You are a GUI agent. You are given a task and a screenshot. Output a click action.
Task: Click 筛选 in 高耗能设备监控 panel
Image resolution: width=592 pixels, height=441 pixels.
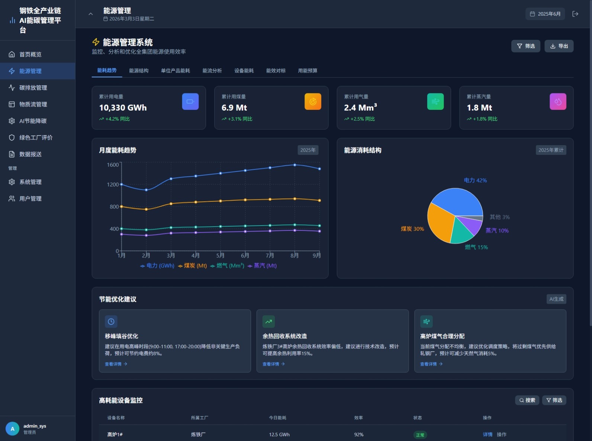[x=554, y=400]
